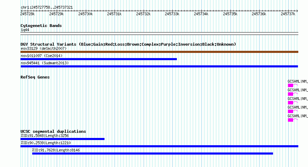Select the blue nsv1011097 gain bar

coord(99,59)
